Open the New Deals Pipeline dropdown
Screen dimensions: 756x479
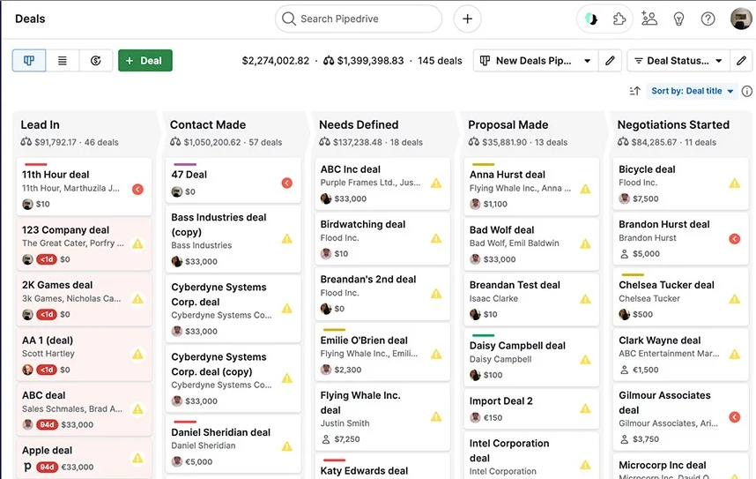[536, 60]
